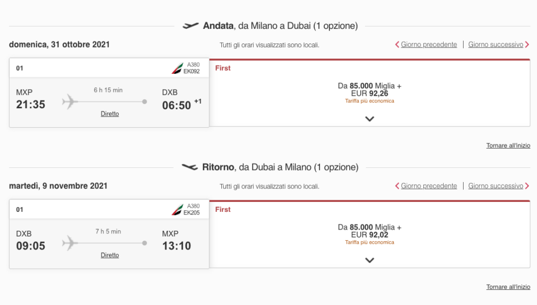Click the Emirates logo beside flight EK205

pyautogui.click(x=177, y=210)
